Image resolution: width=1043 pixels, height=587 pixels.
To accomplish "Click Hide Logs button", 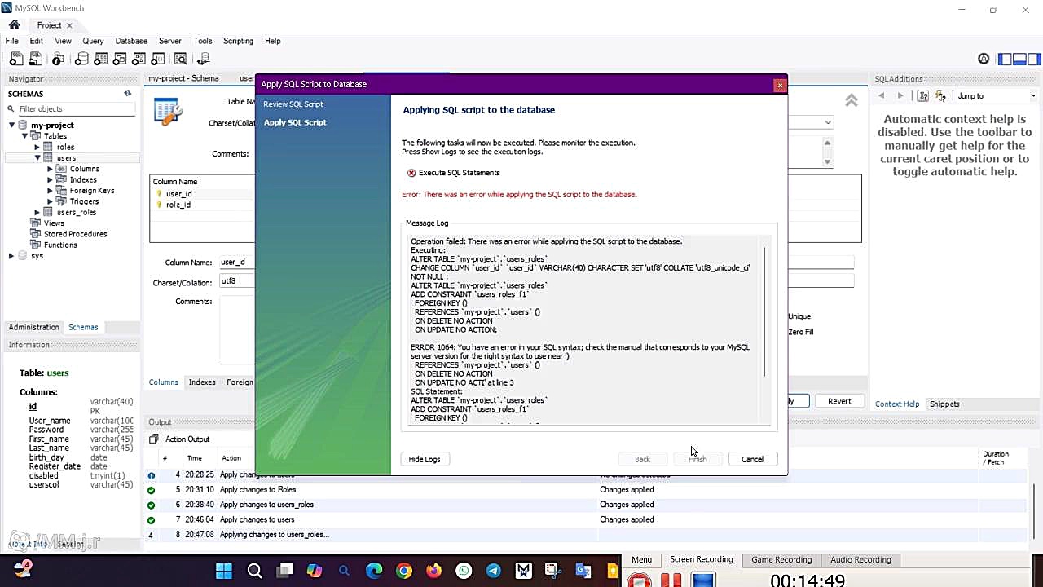I will pos(424,459).
